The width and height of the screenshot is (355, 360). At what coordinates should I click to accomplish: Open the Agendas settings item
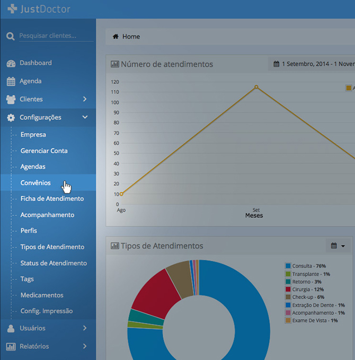(x=33, y=166)
